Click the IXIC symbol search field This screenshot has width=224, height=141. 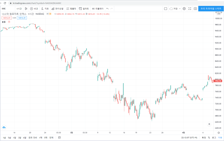pyautogui.click(x=7, y=9)
